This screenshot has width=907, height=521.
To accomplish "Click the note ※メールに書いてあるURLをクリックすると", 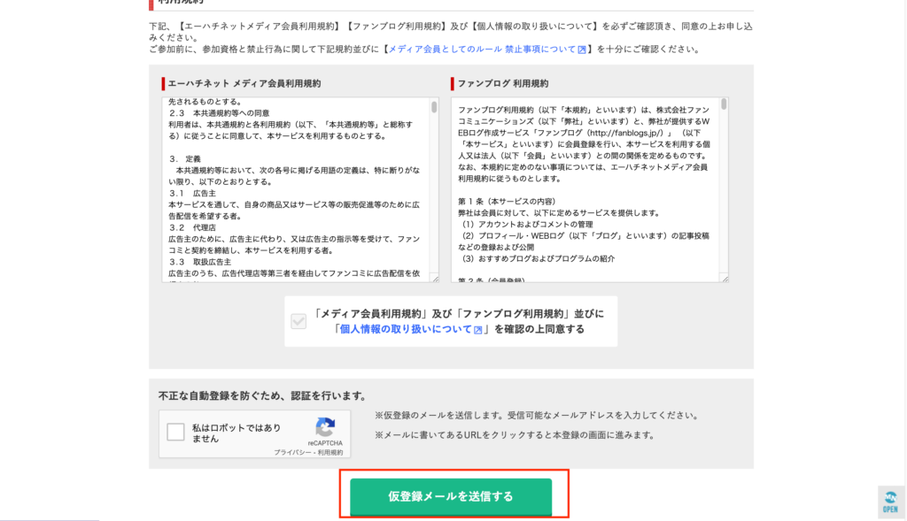I will pos(515,435).
